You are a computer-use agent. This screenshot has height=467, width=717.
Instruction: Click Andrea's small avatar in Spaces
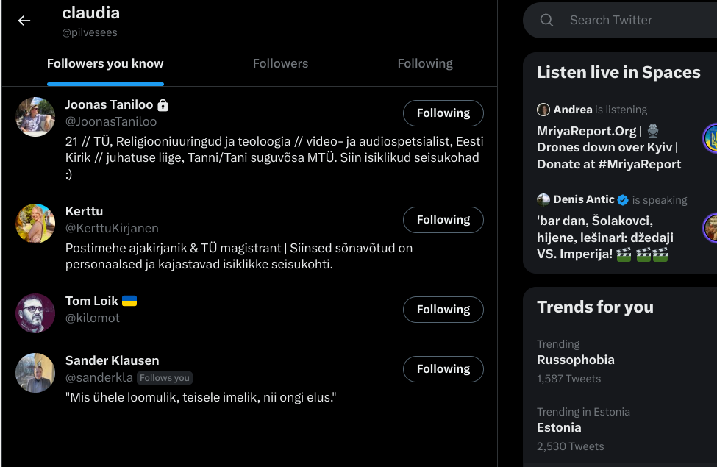point(543,110)
